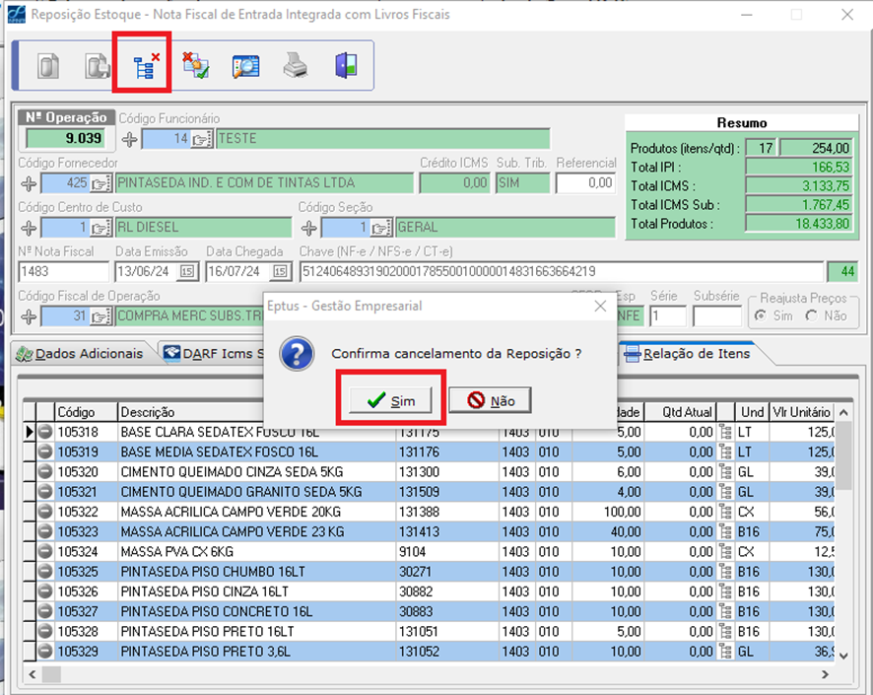Open lookup icon for Centro de Custo

click(101, 228)
